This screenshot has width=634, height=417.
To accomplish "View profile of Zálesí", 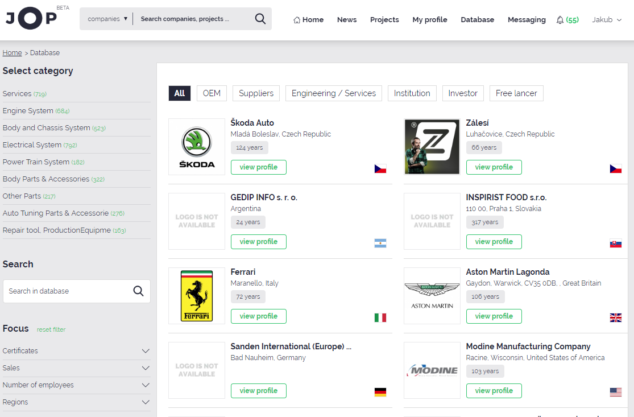I will click(x=494, y=167).
